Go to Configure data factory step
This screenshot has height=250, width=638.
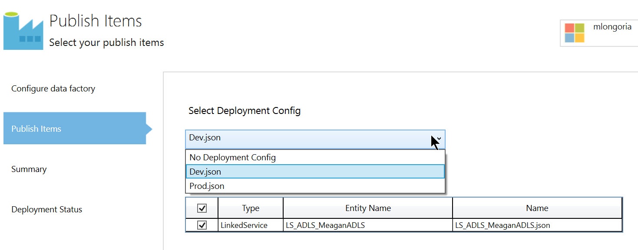(x=53, y=88)
